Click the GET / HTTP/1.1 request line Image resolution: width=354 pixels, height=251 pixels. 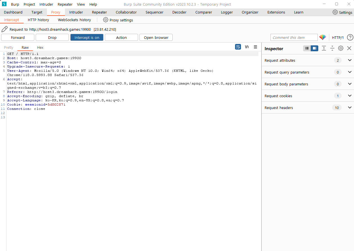click(23, 54)
